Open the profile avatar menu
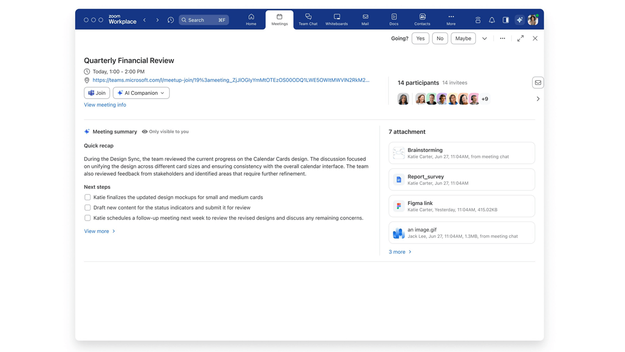Viewport: 625px width, 352px height. [533, 20]
